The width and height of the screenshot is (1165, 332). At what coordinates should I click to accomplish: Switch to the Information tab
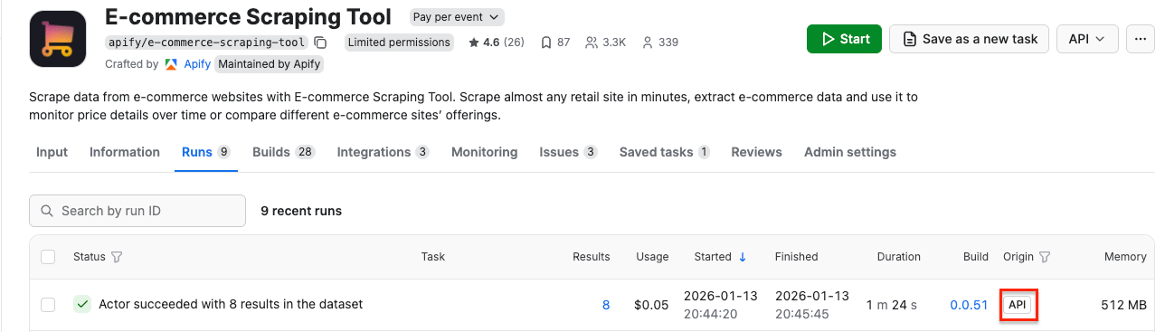pyautogui.click(x=125, y=152)
